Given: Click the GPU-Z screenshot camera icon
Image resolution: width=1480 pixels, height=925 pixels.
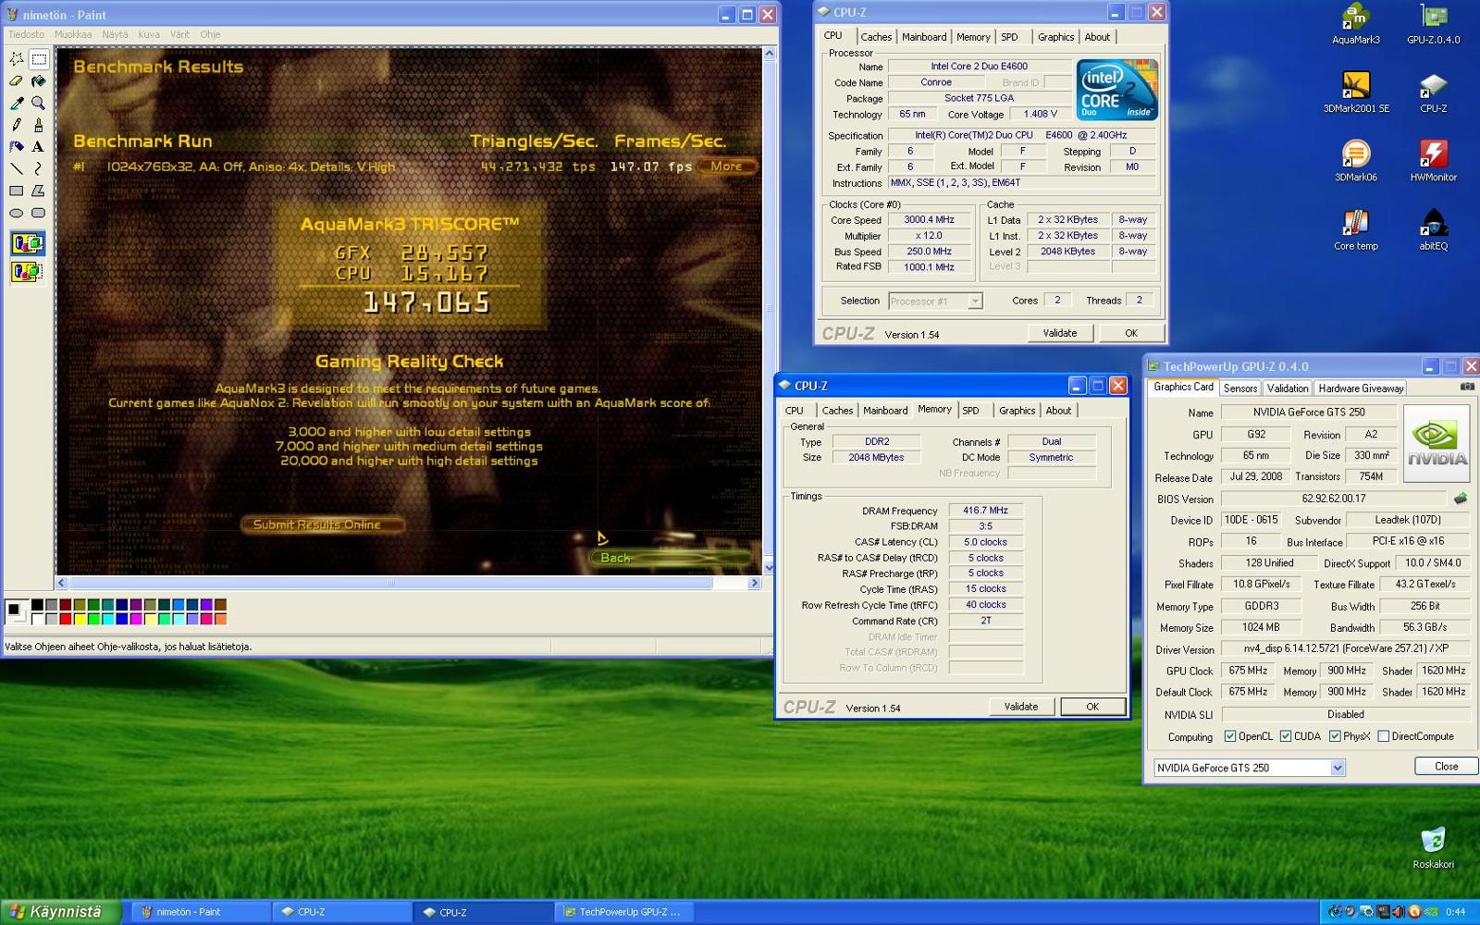Looking at the screenshot, I should click(1467, 386).
